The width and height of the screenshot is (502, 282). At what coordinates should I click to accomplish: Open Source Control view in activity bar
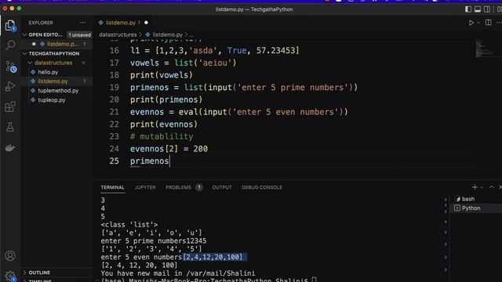[x=10, y=66]
